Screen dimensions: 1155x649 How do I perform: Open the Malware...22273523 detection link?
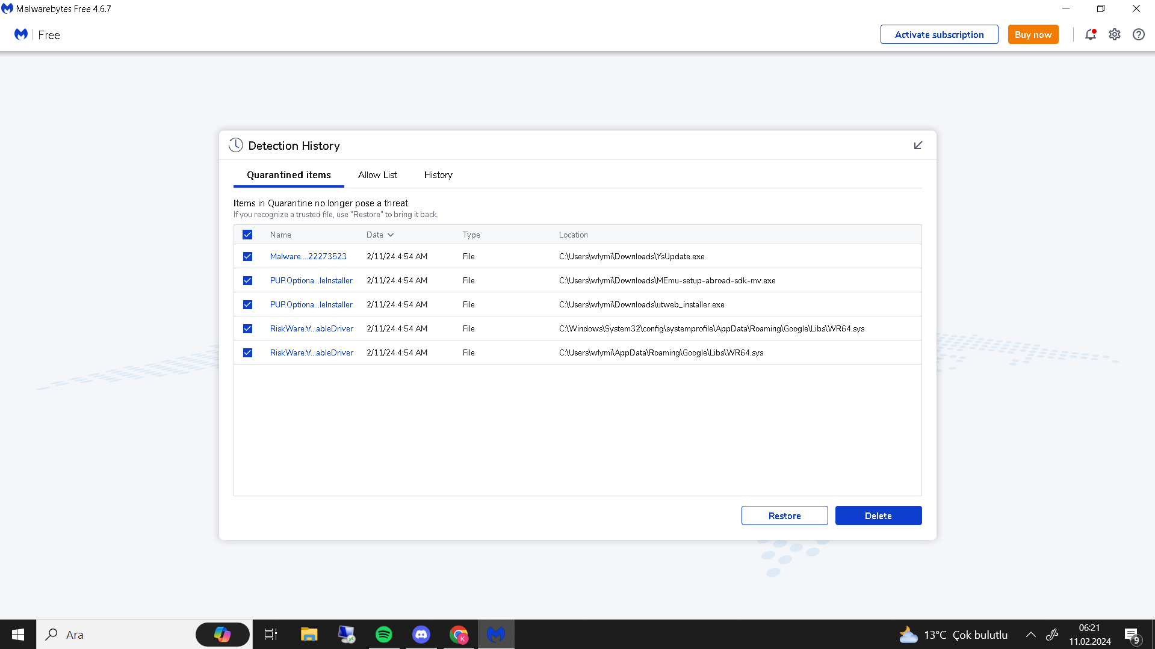tap(308, 256)
